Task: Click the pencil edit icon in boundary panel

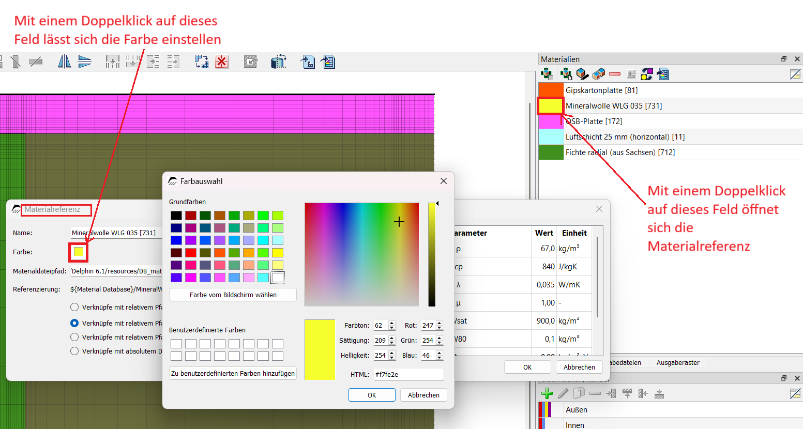Action: click(x=563, y=394)
